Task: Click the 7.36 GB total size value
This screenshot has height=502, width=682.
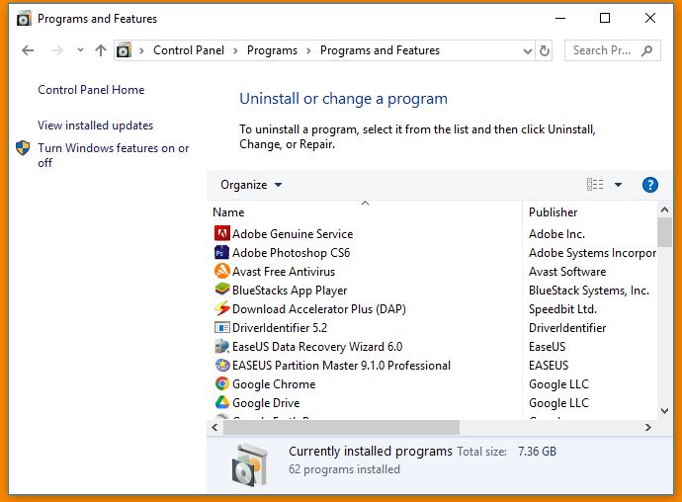Action: tap(537, 451)
